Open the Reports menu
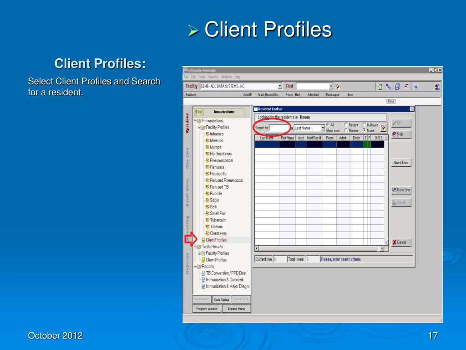 [x=213, y=77]
